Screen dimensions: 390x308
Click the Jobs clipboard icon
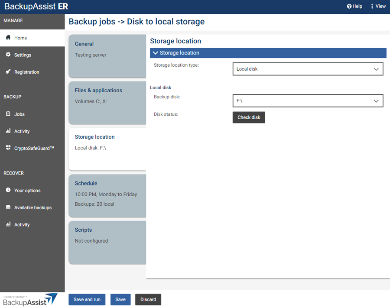point(8,113)
